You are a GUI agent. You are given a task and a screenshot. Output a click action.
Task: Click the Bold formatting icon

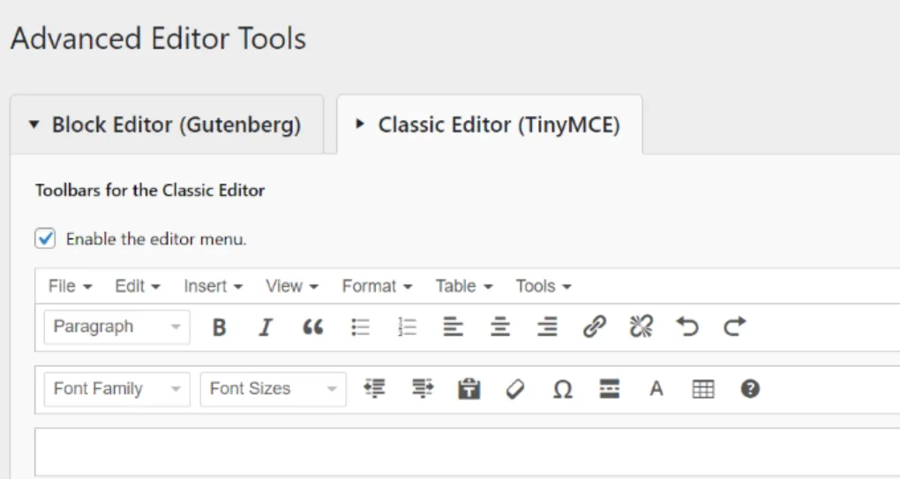[x=220, y=327]
